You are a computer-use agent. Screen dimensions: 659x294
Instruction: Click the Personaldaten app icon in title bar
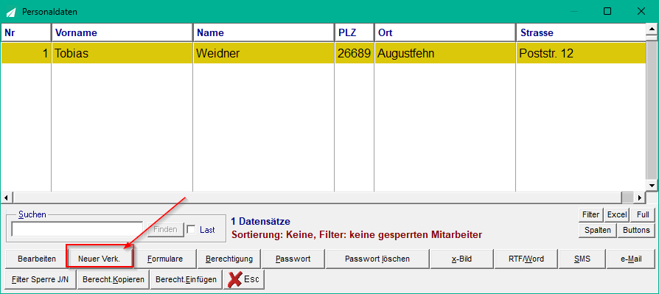11,12
